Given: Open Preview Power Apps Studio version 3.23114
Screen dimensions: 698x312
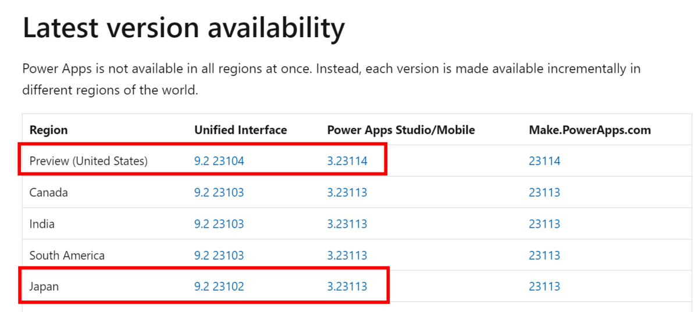Looking at the screenshot, I should click(x=347, y=161).
